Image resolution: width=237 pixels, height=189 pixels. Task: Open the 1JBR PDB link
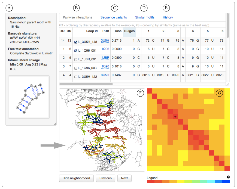tap(105, 58)
